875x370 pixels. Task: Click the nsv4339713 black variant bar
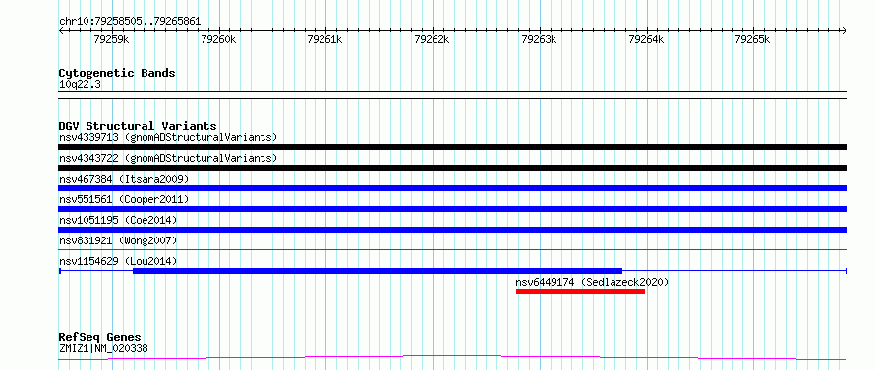[x=452, y=147]
